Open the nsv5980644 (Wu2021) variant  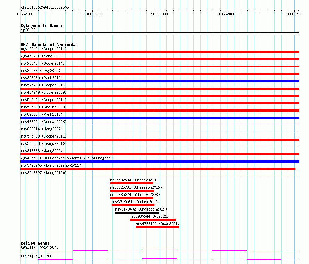click(x=152, y=220)
